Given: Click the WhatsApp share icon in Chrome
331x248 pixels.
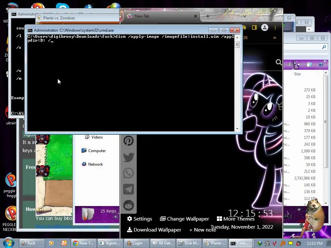Looking at the screenshot, I should [128, 173].
